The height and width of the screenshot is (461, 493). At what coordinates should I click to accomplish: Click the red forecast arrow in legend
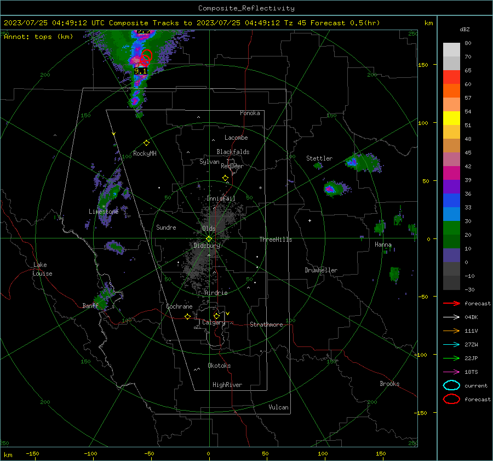click(x=451, y=303)
